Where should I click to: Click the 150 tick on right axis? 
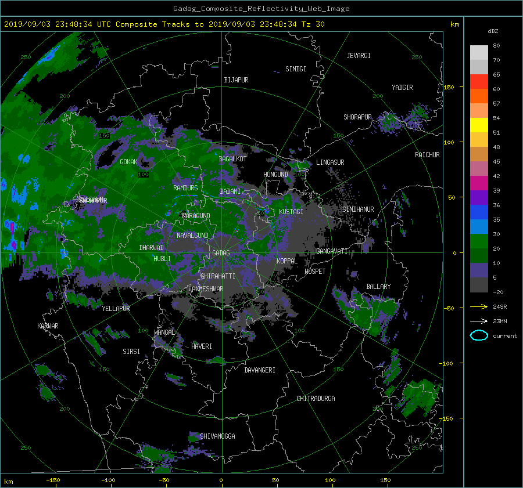(449, 87)
